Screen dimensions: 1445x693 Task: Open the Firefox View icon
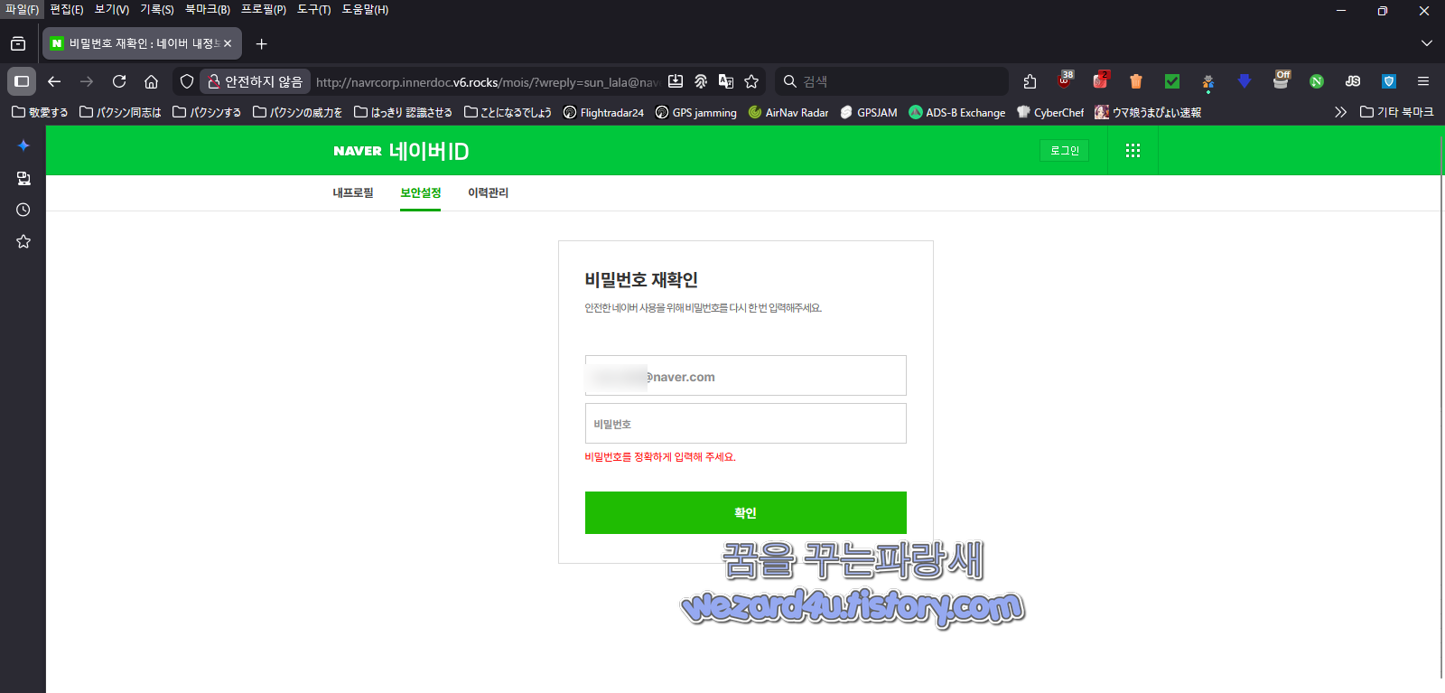[18, 43]
